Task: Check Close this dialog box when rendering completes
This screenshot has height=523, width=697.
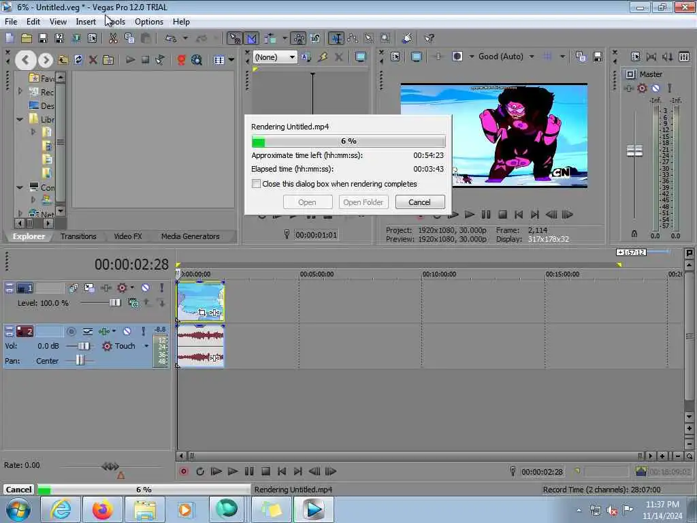Action: coord(256,184)
